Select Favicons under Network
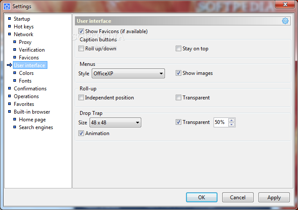The width and height of the screenshot is (298, 210). pyautogui.click(x=29, y=58)
